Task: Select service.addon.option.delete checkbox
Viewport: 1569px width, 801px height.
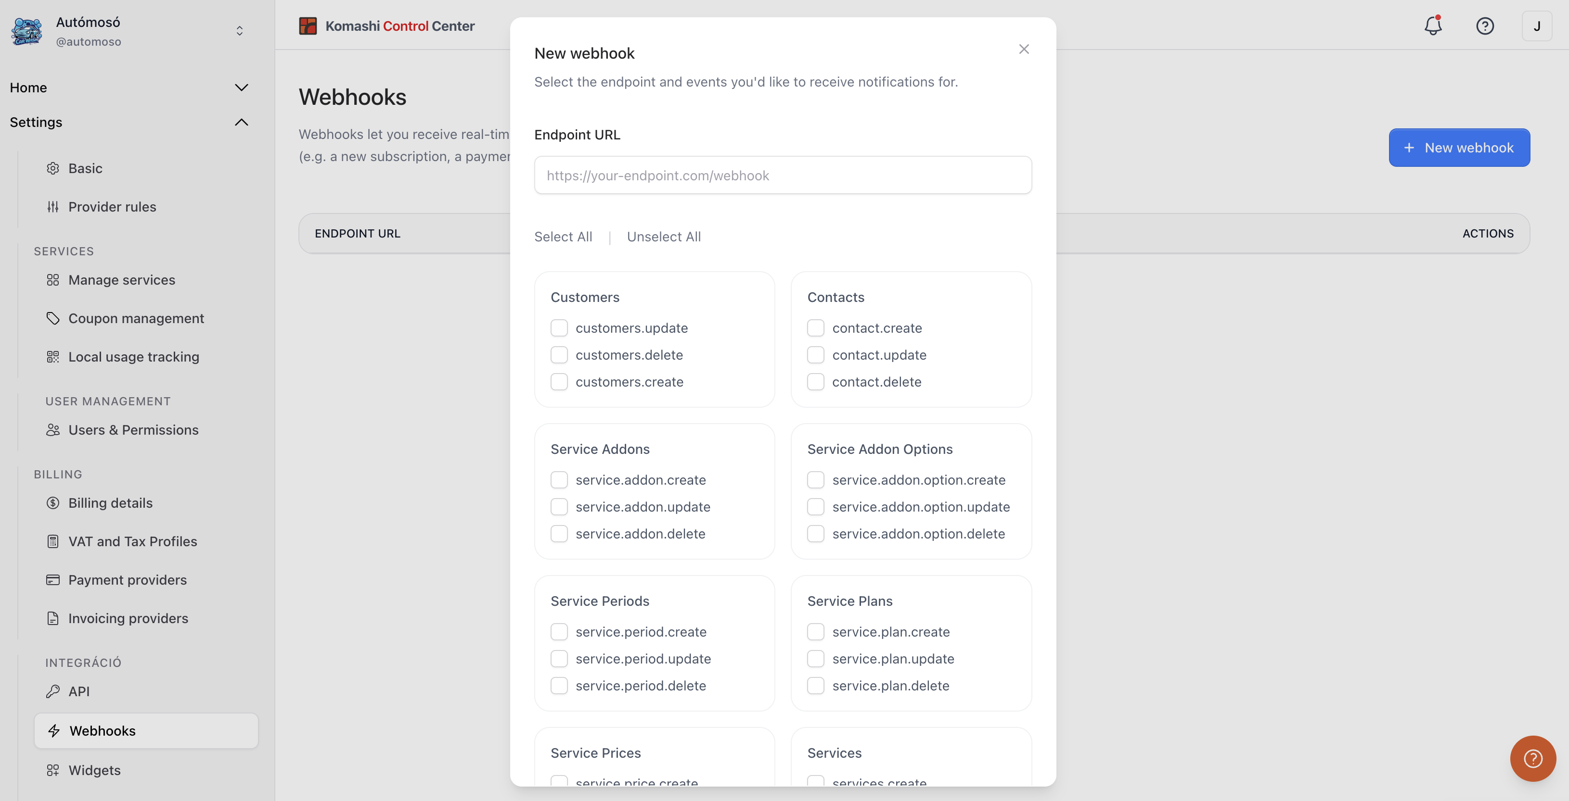Action: coord(816,534)
